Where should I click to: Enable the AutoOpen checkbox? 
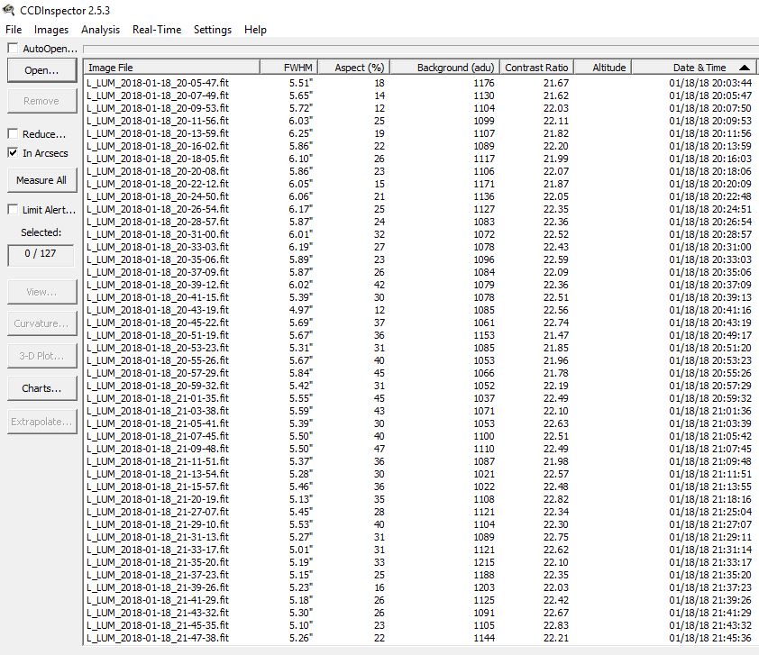13,49
